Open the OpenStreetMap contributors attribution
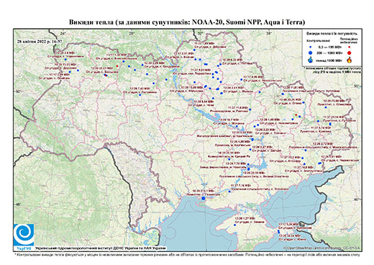This screenshot has width=374, height=265. (x=322, y=248)
